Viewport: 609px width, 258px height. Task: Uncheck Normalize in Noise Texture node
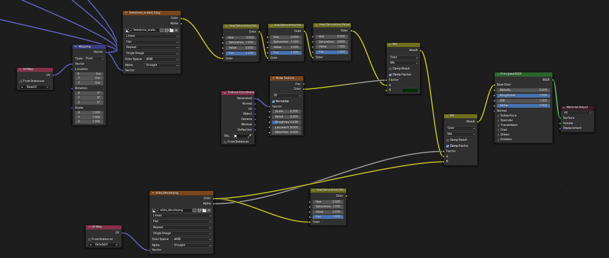point(274,101)
